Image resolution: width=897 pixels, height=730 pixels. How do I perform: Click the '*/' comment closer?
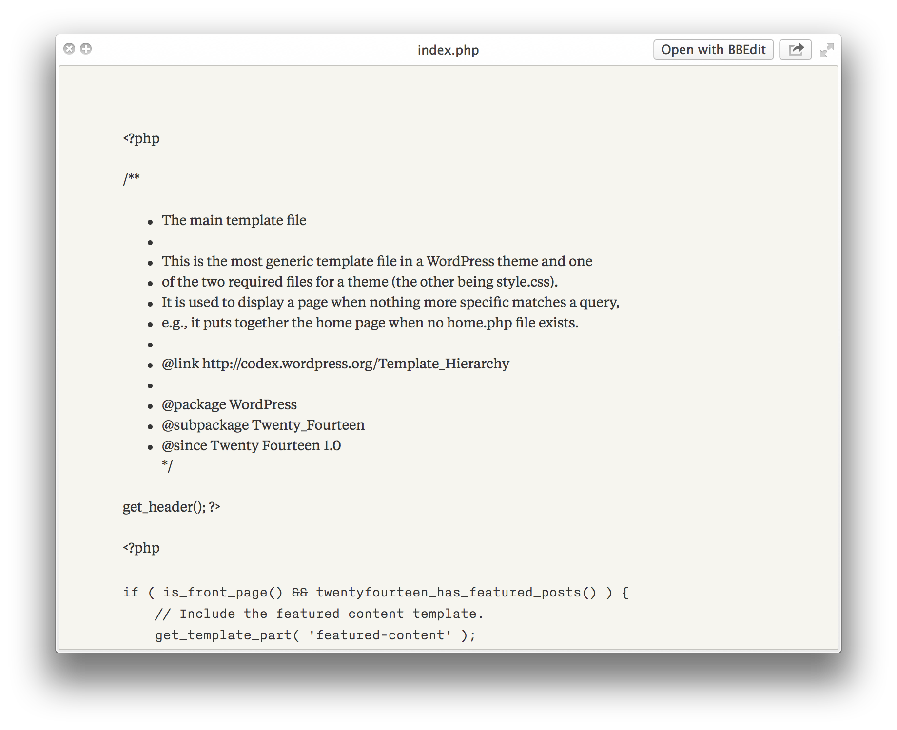(x=167, y=466)
